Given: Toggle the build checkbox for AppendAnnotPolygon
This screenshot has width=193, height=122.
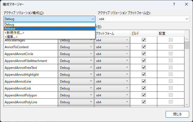Looking at the screenshot, I should pyautogui.click(x=144, y=95).
